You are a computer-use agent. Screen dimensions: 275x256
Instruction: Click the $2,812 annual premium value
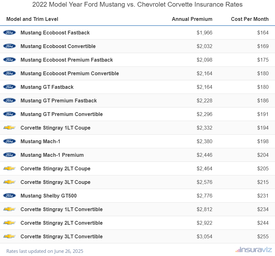(205, 209)
